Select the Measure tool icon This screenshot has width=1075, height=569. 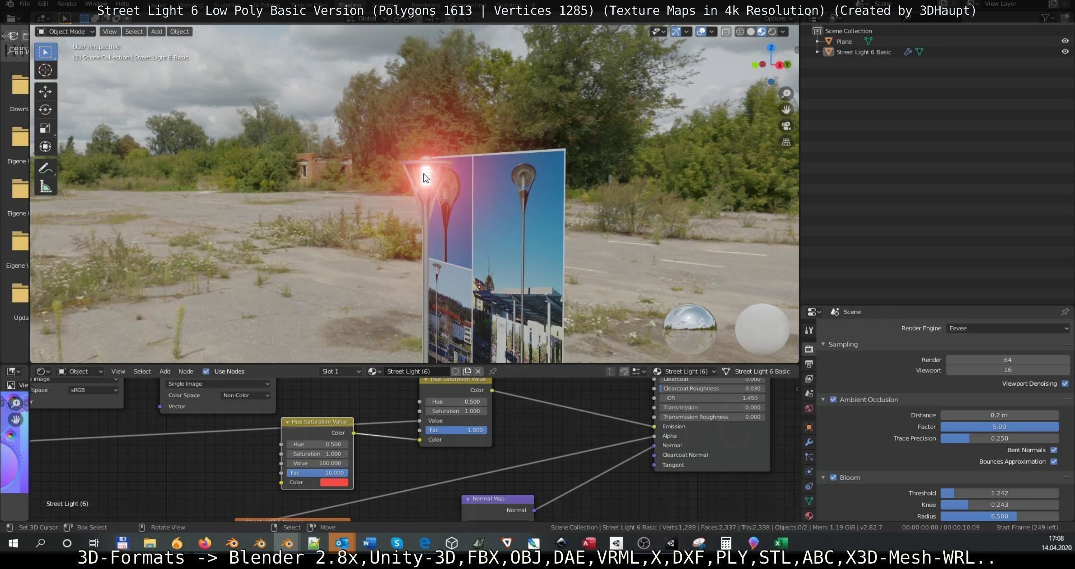(45, 187)
